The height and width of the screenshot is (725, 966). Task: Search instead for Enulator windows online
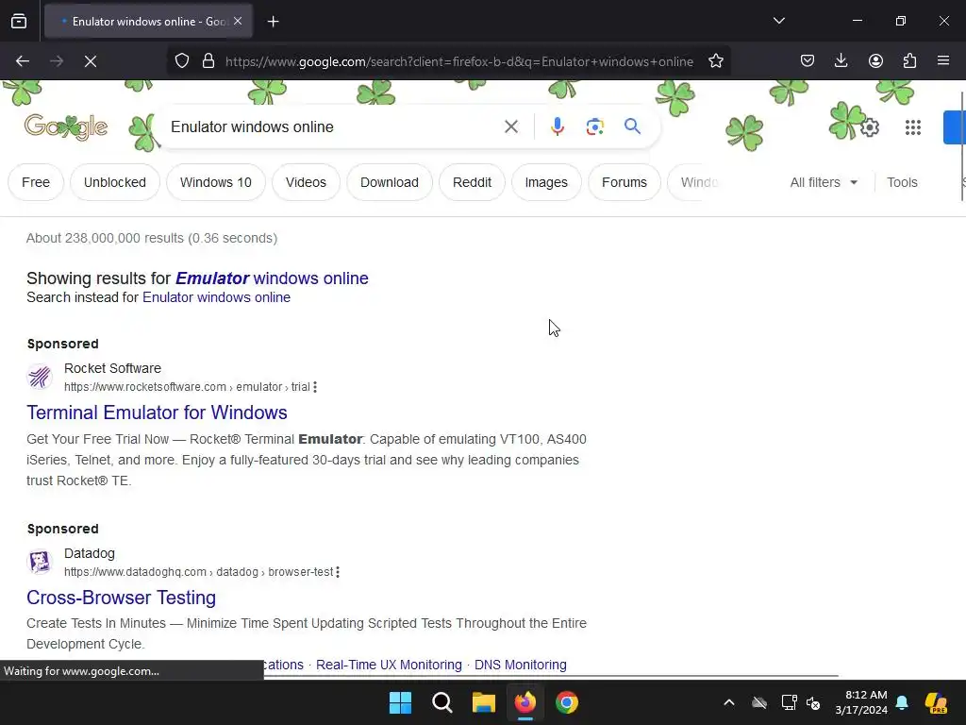point(216,297)
